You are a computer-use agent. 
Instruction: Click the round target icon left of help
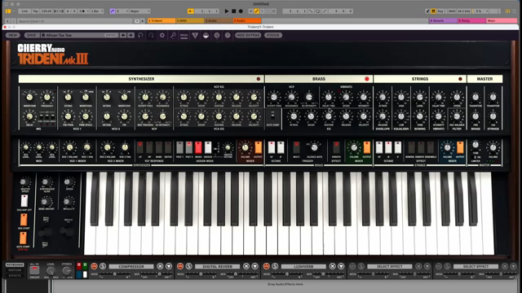[x=217, y=35]
